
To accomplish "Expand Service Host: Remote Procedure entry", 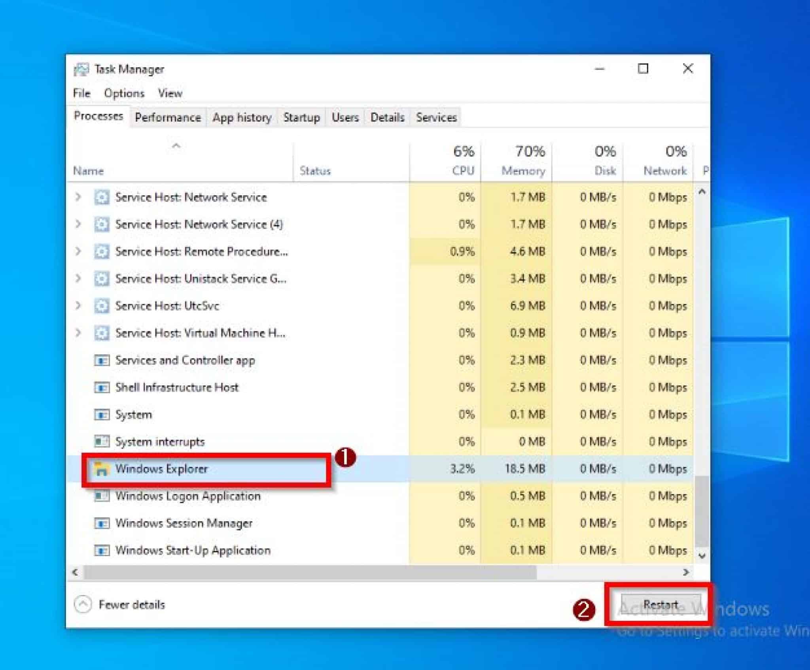I will (x=78, y=251).
